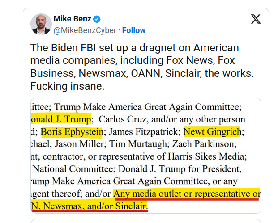Viewport: 278px width, 223px height.
Task: Click the @MikeBenzCyber handle
Action: [x=85, y=30]
